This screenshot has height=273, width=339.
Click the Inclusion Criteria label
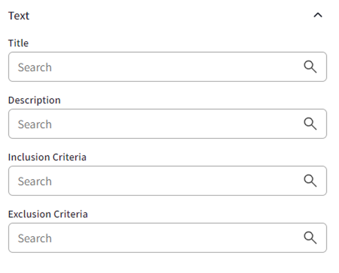click(x=47, y=157)
